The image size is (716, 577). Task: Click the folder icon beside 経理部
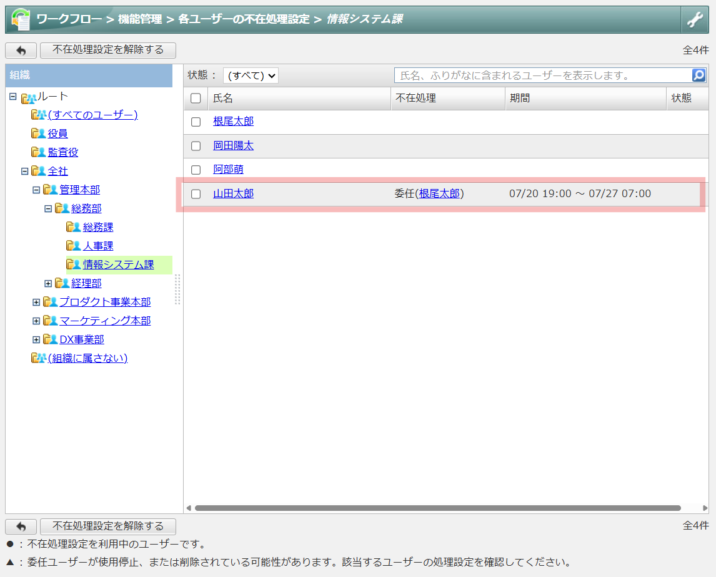click(x=62, y=283)
